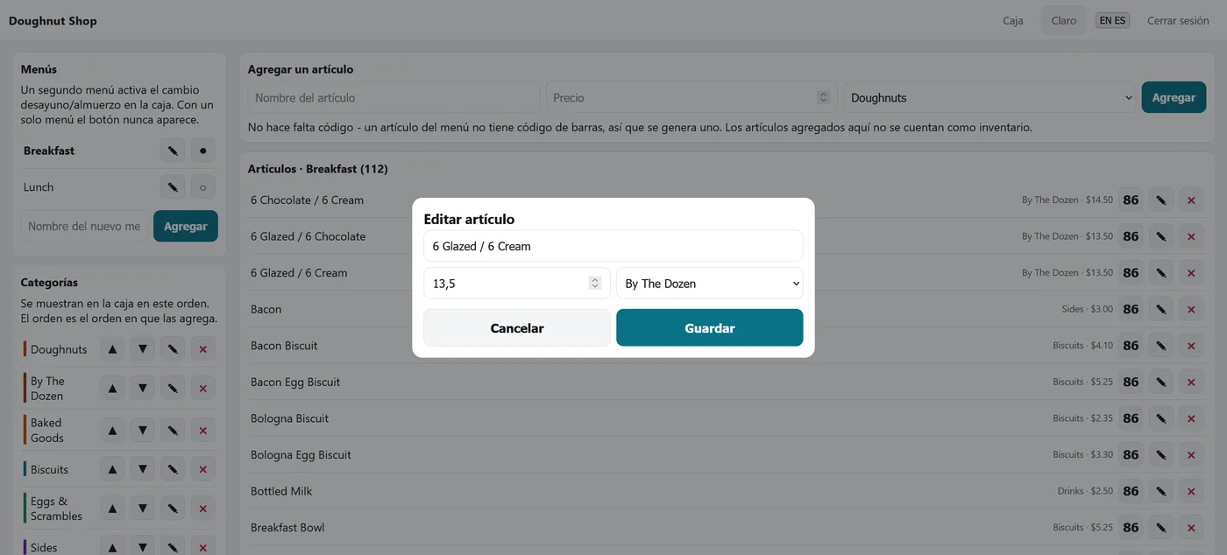Edit the Baked Goods category
Screen dimensions: 1227x555
pyautogui.click(x=173, y=430)
